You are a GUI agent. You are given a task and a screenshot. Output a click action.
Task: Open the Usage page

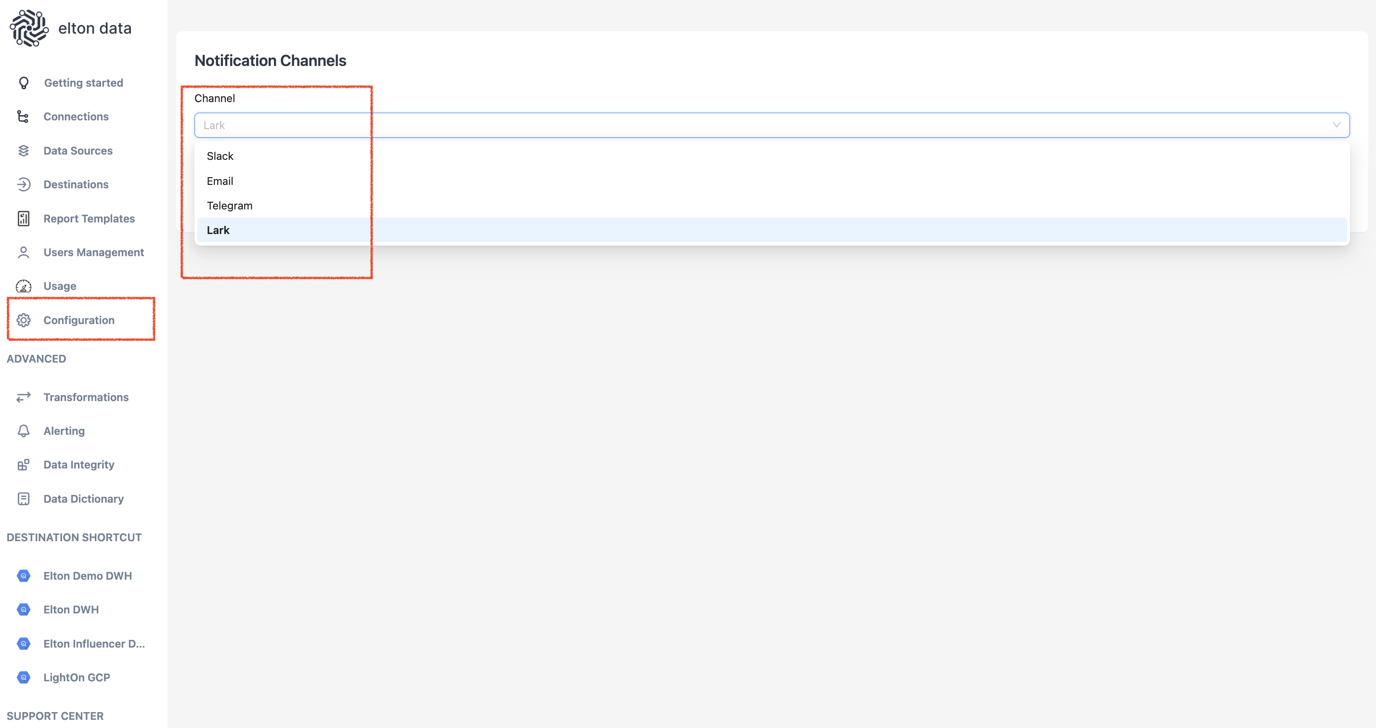pyautogui.click(x=60, y=286)
